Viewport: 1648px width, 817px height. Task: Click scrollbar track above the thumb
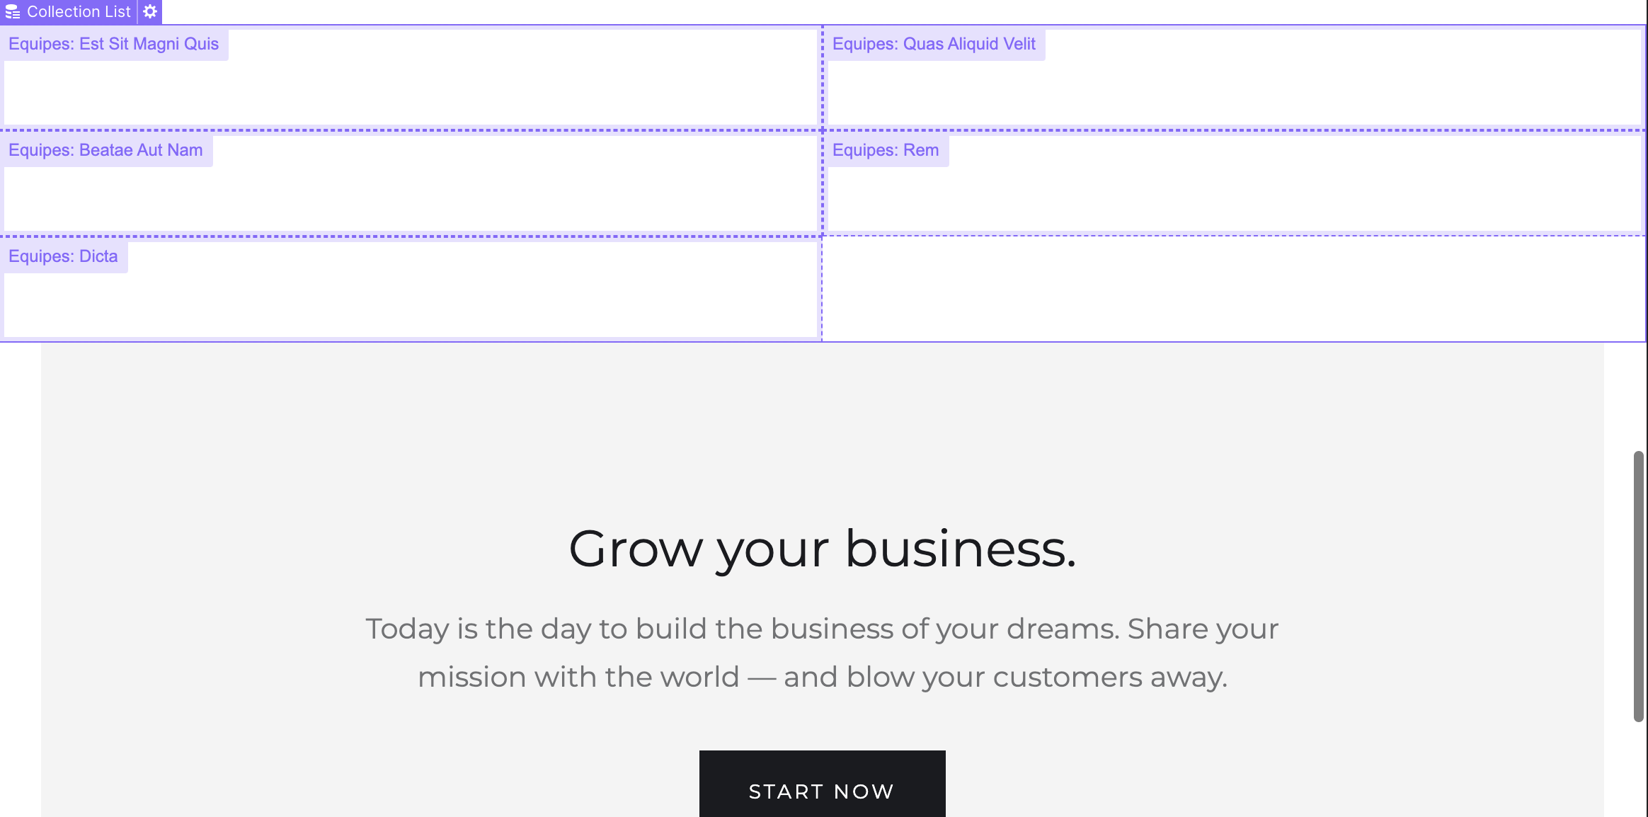pos(1638,396)
